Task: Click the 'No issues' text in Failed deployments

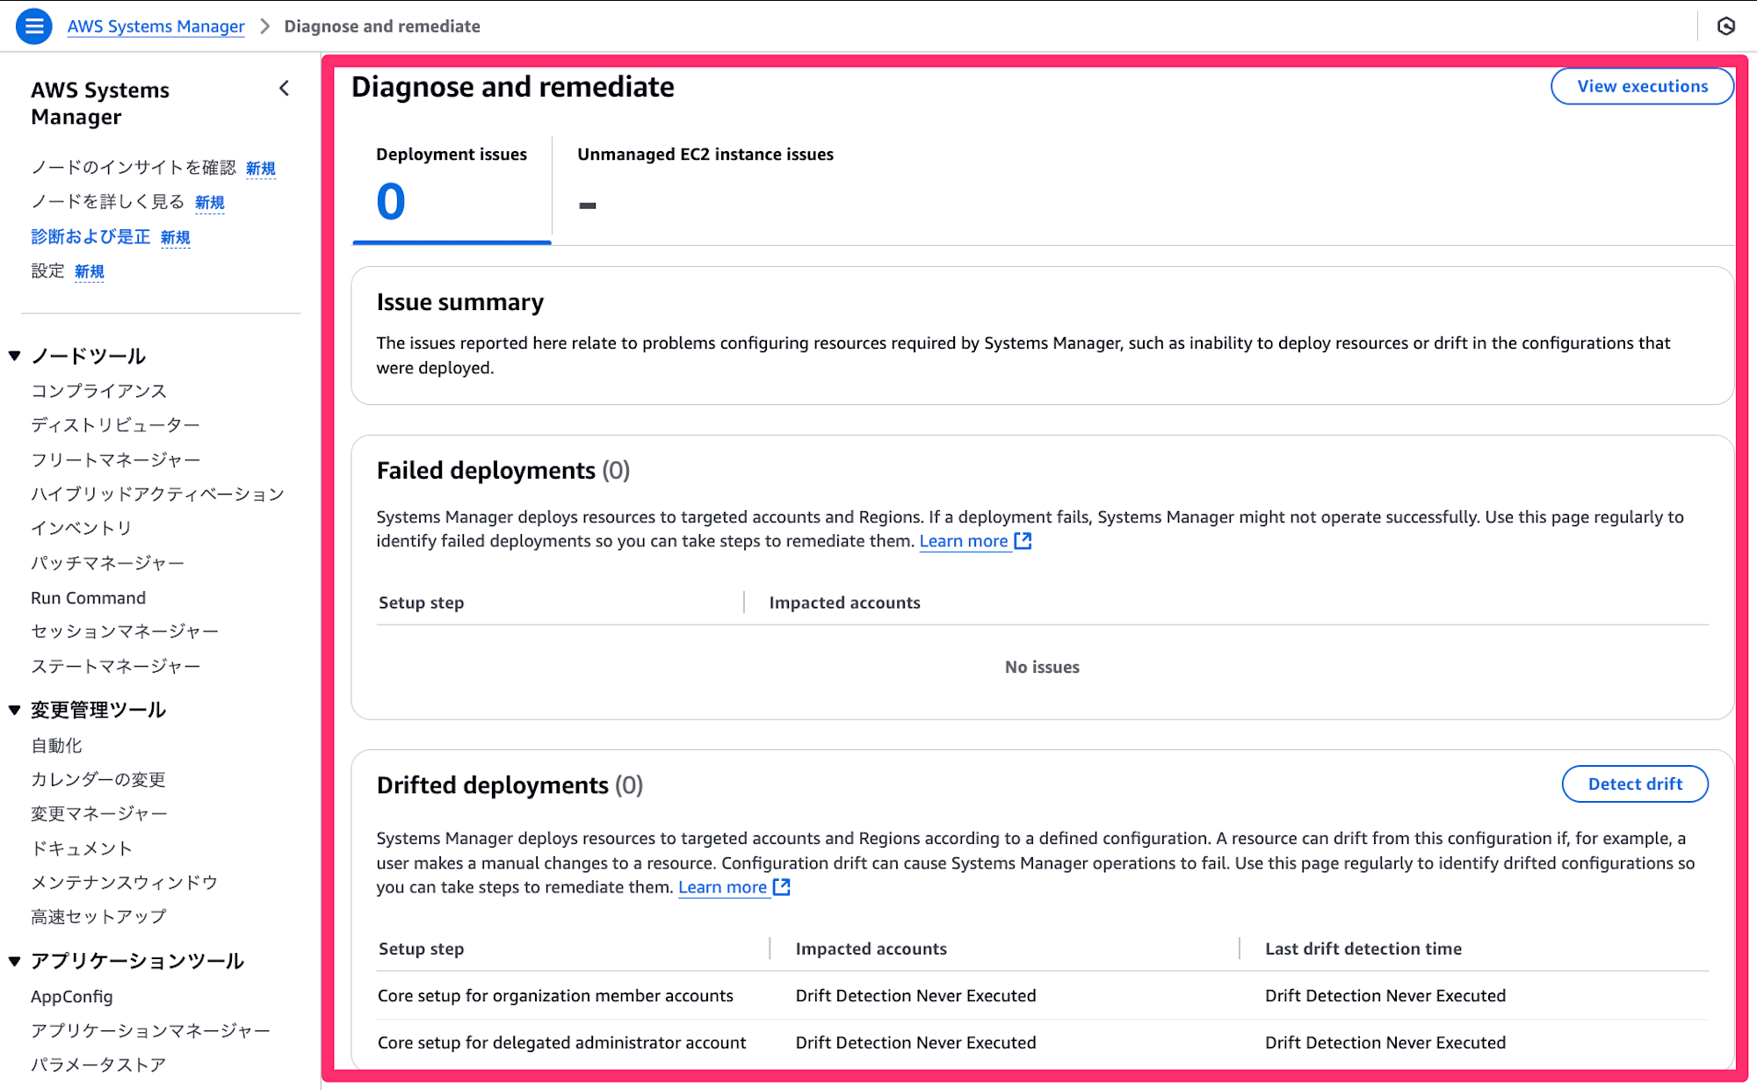Action: point(1042,667)
